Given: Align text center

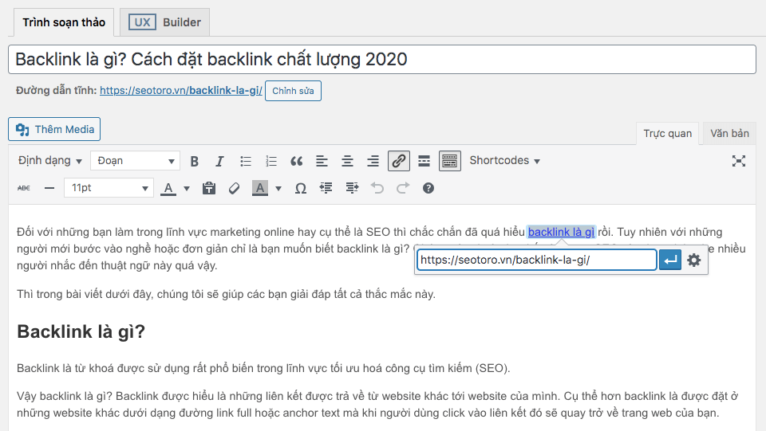Looking at the screenshot, I should 347,161.
